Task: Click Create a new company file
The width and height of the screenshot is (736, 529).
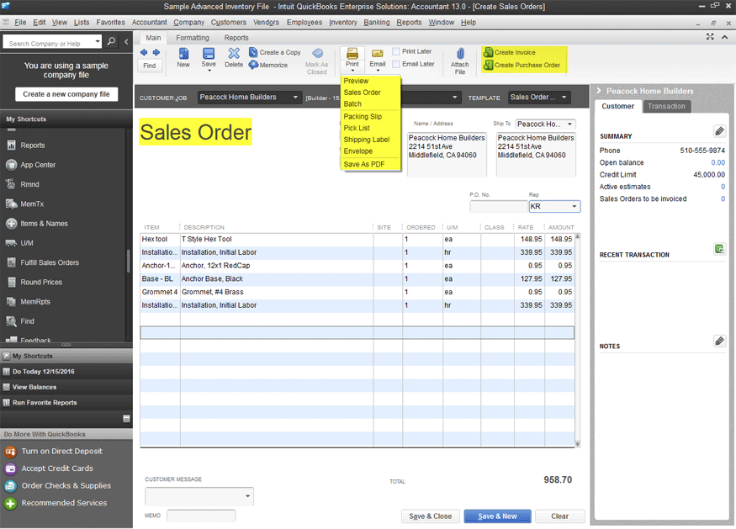Action: [66, 94]
